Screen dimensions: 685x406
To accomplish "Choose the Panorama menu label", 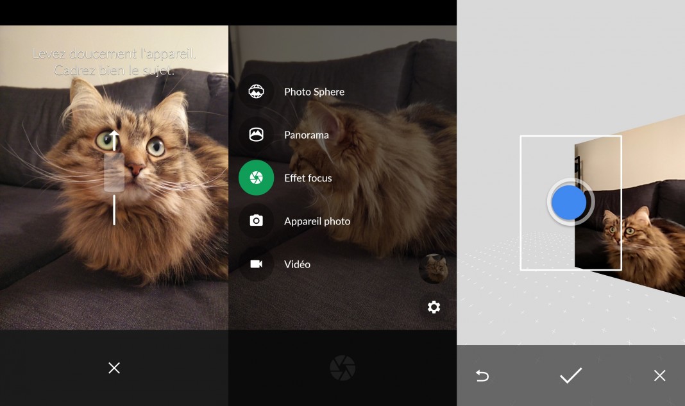I will [x=306, y=135].
